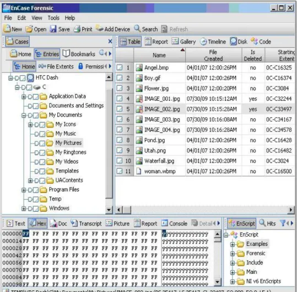Open the File Extents tab

pos(56,67)
